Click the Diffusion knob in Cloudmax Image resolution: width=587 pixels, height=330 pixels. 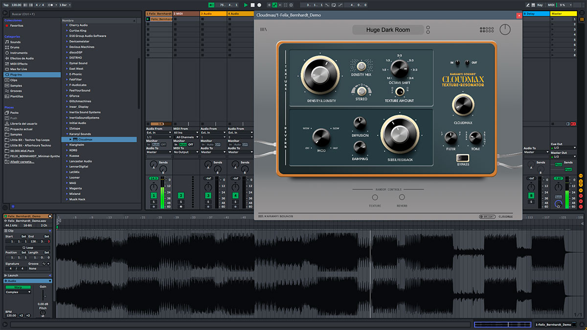coord(360,124)
